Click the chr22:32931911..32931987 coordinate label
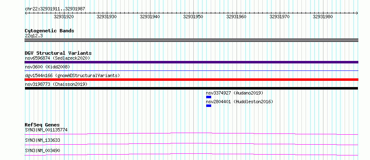This screenshot has height=160, width=370. (55, 9)
